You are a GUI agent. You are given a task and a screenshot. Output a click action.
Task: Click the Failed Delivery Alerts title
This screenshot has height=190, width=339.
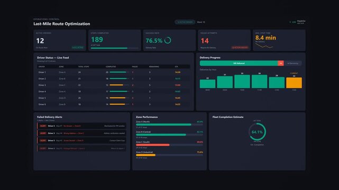pos(50,117)
